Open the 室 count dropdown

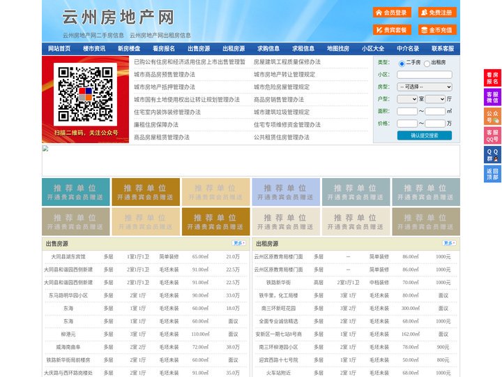407,99
